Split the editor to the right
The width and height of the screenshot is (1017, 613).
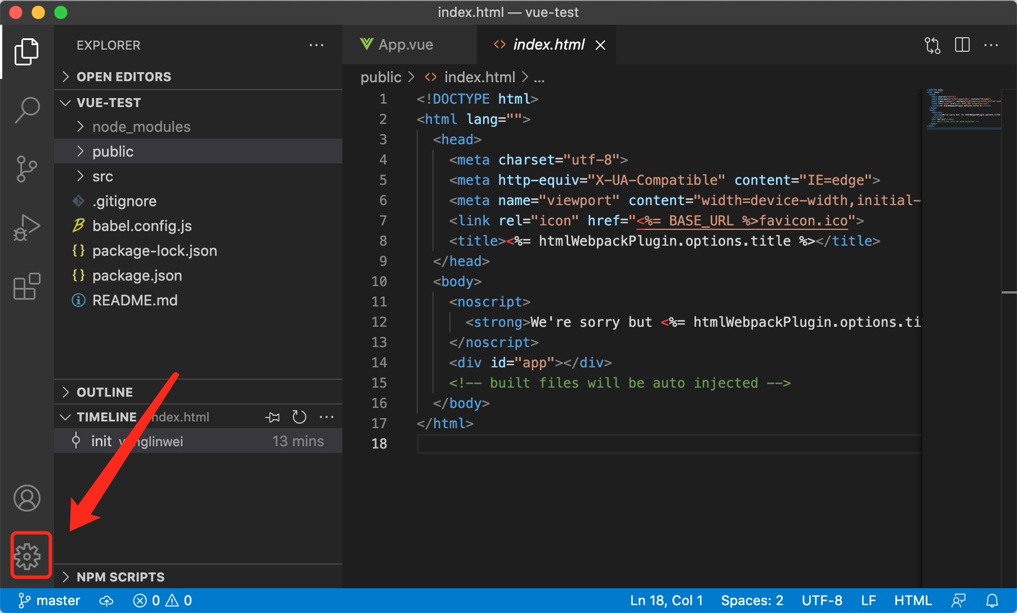pyautogui.click(x=962, y=45)
